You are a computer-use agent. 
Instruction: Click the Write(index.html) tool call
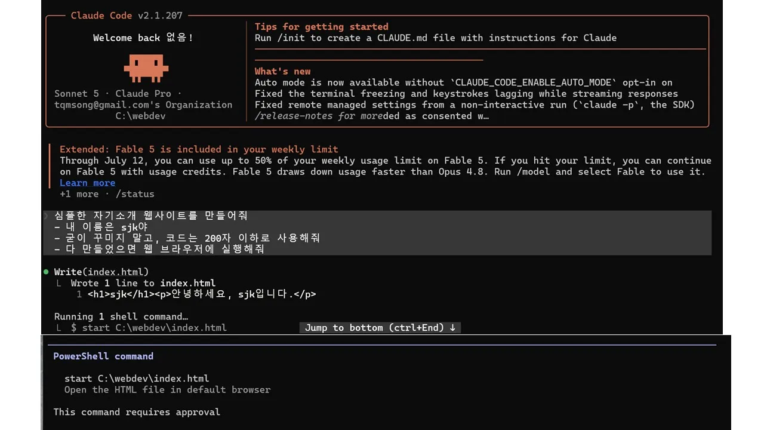[101, 272]
